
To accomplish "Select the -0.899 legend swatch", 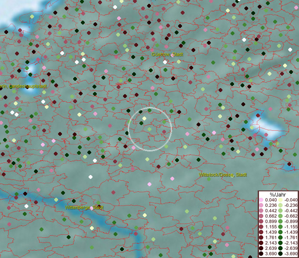I will (281, 221).
